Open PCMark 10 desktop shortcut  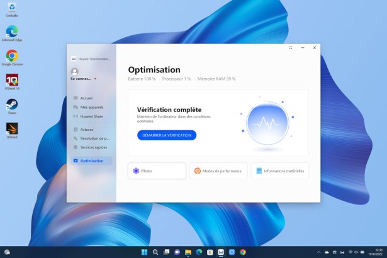pyautogui.click(x=12, y=82)
